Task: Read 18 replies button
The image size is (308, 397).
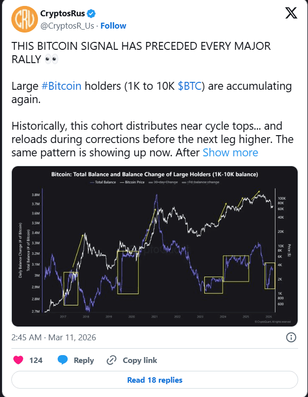Action: tap(154, 380)
